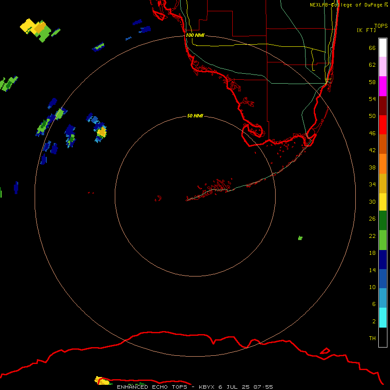Click the TH label beside the legend

[372, 338]
